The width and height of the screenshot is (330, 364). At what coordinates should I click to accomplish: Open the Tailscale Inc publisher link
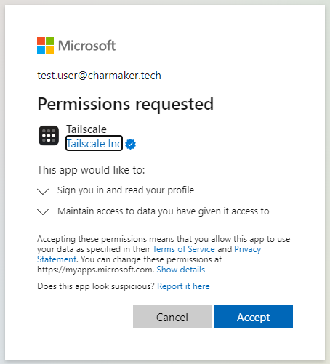click(x=94, y=144)
